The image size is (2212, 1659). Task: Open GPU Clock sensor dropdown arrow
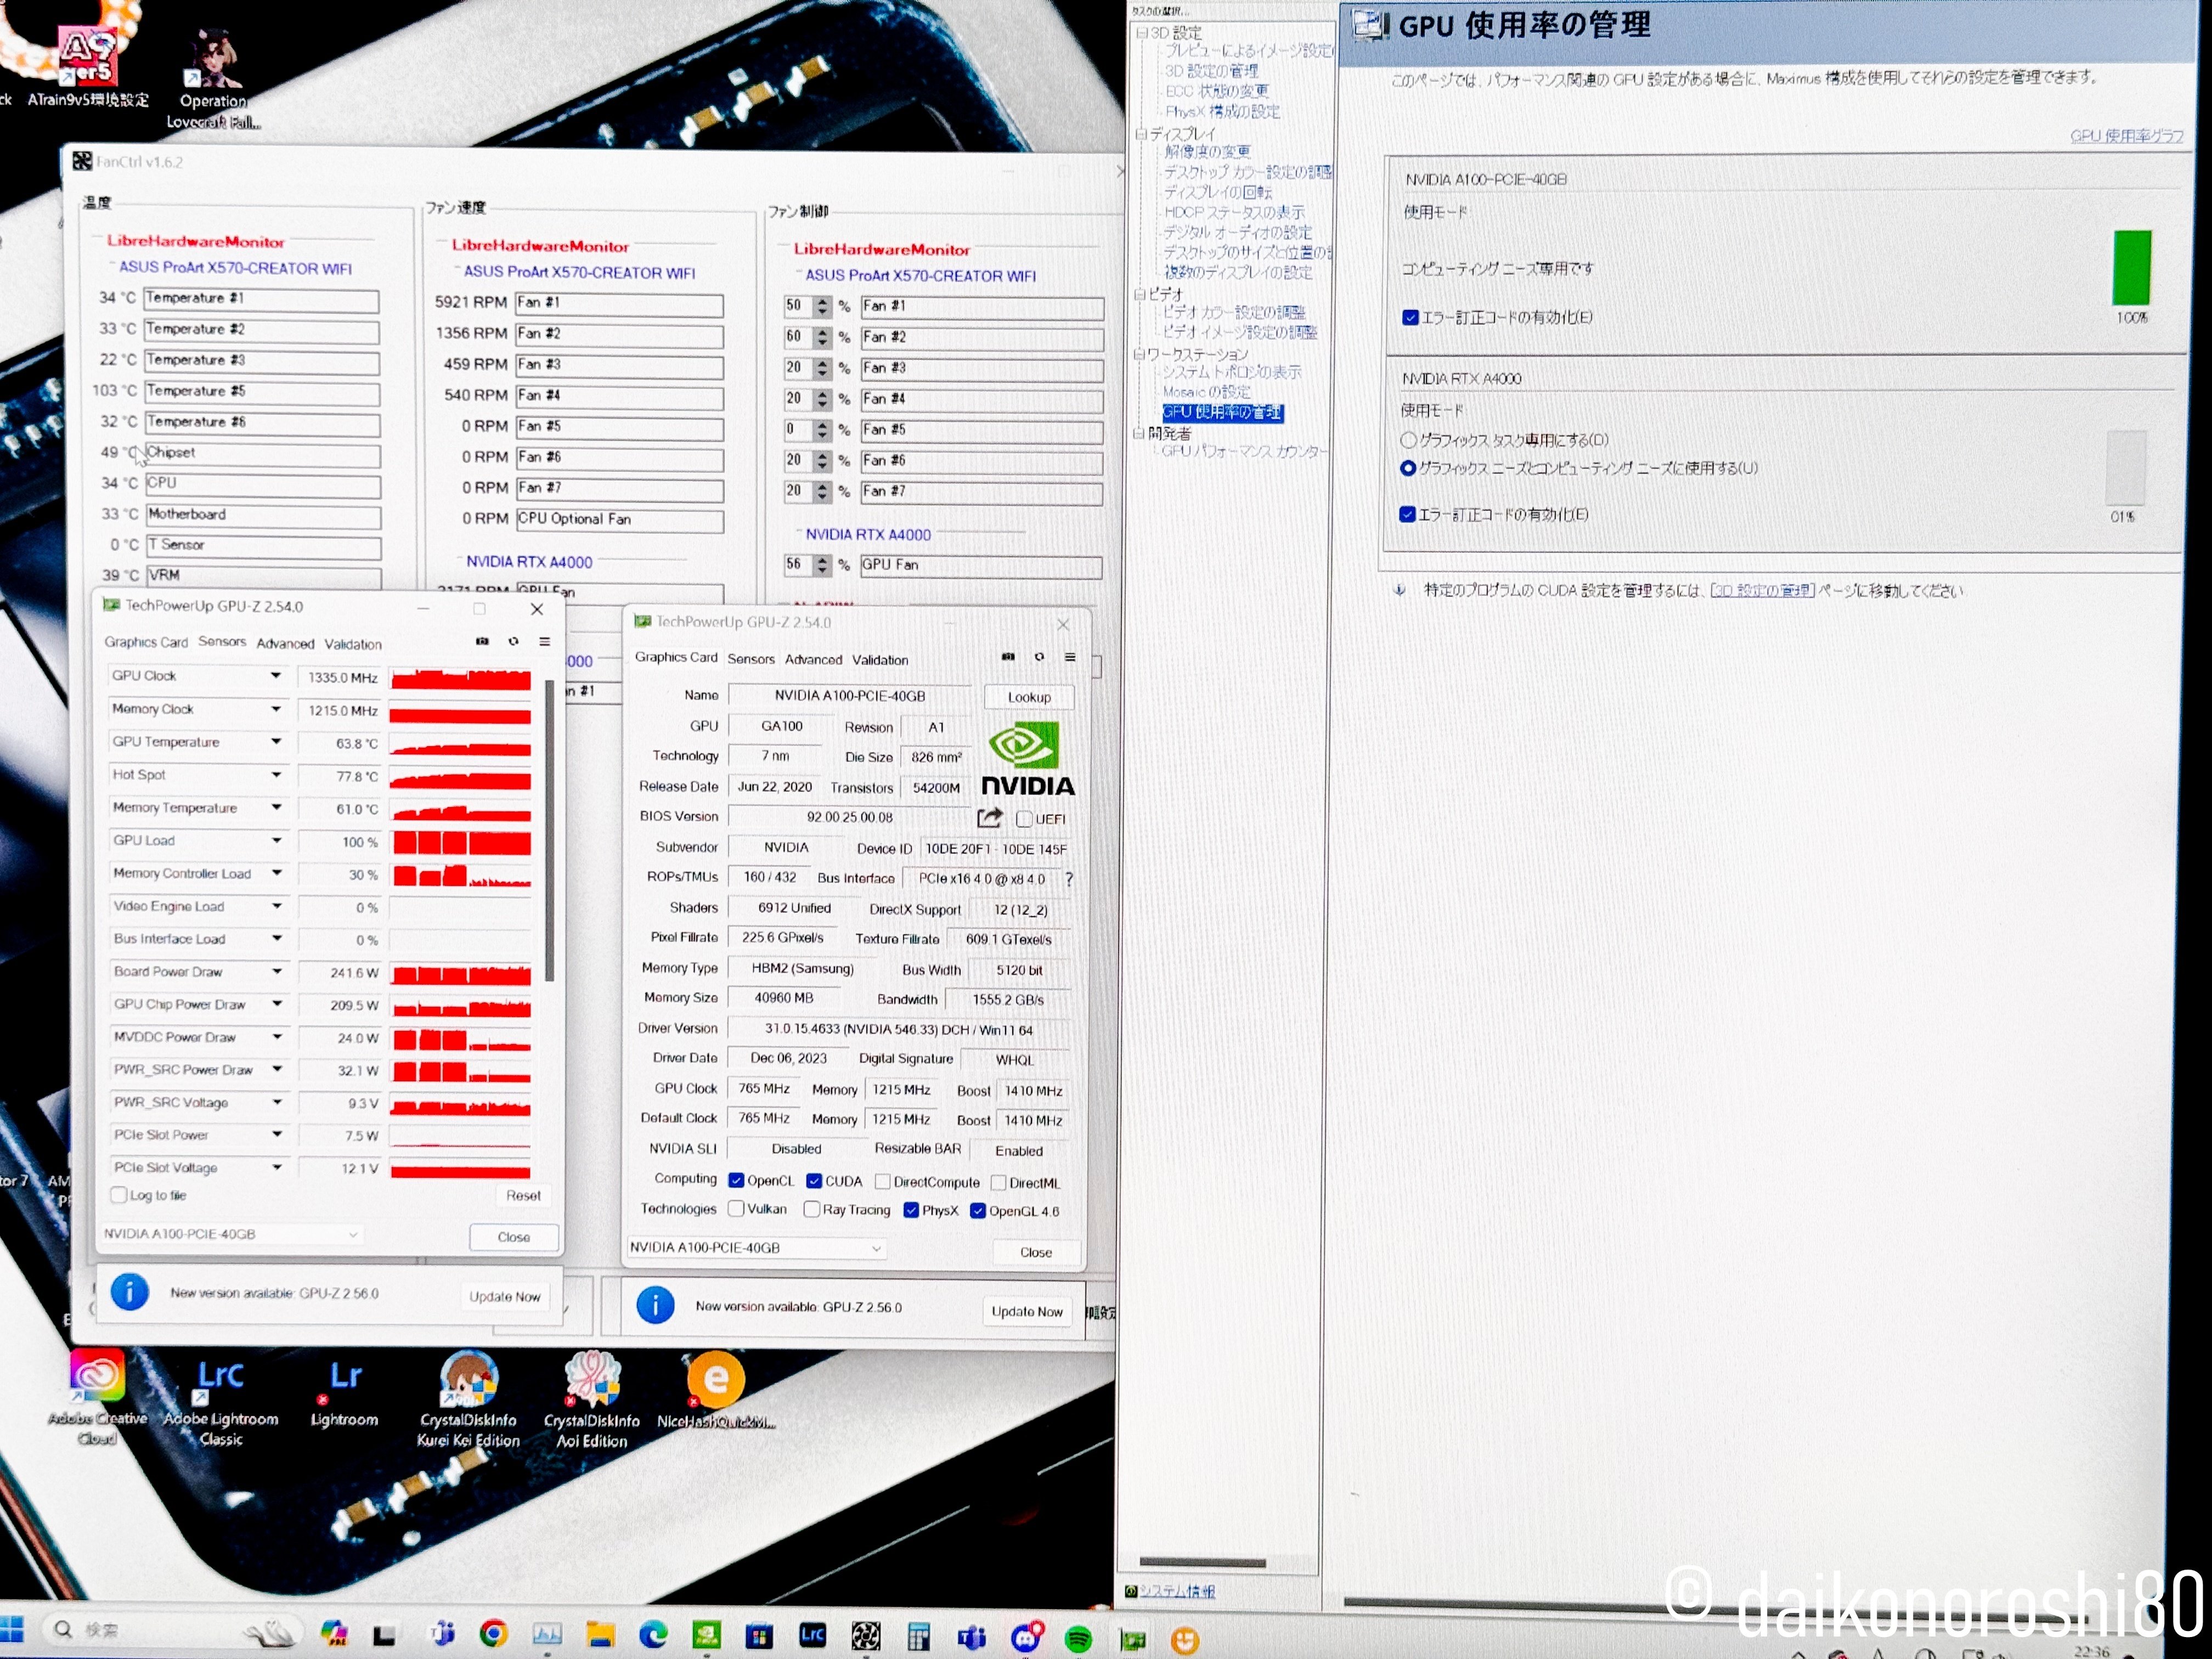click(x=275, y=676)
